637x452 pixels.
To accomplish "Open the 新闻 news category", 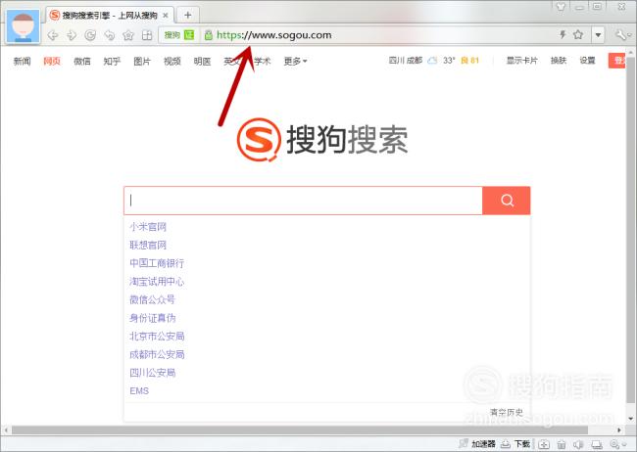I will (x=22, y=61).
